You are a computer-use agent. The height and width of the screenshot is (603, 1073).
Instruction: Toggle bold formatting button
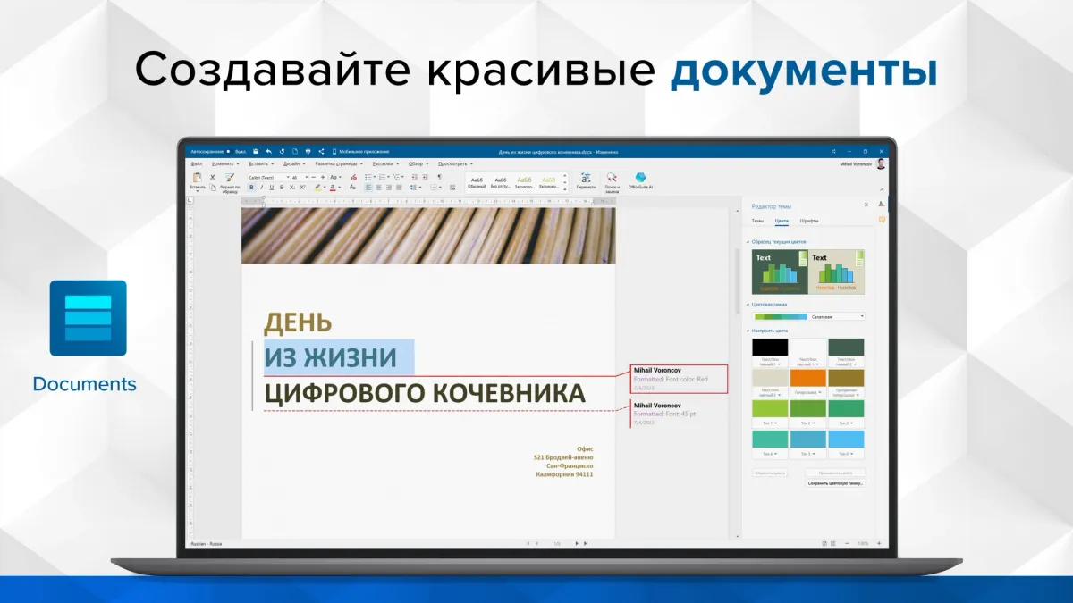(251, 188)
